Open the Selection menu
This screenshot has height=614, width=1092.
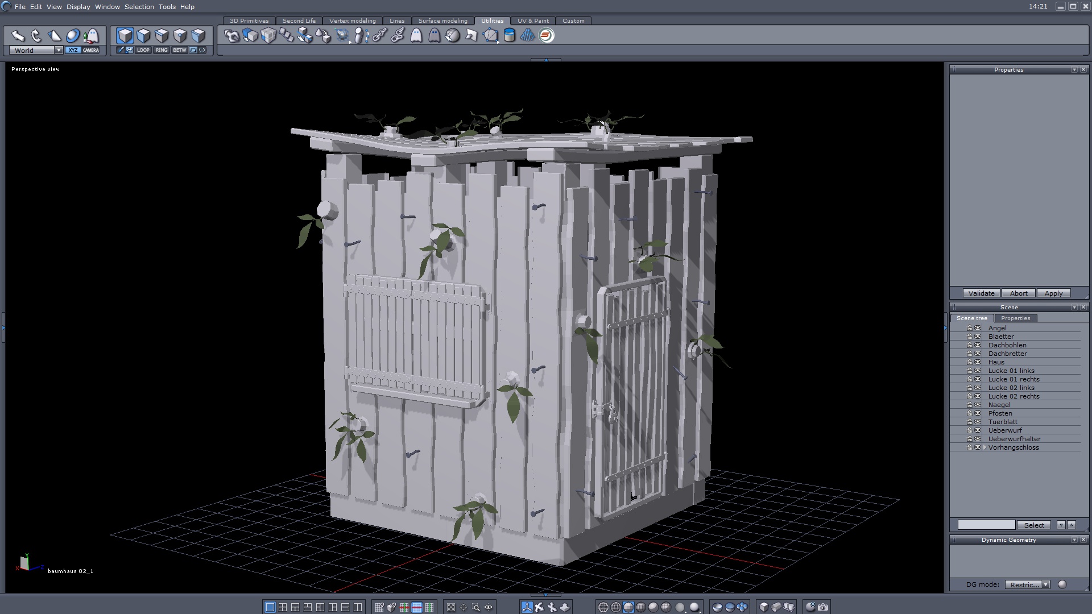tap(139, 7)
